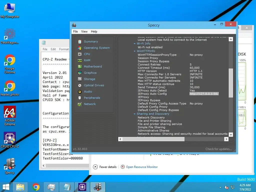Click the horizontal scrollbar thumb in Speccy
Image resolution: width=256 pixels, height=192 pixels.
point(153,139)
